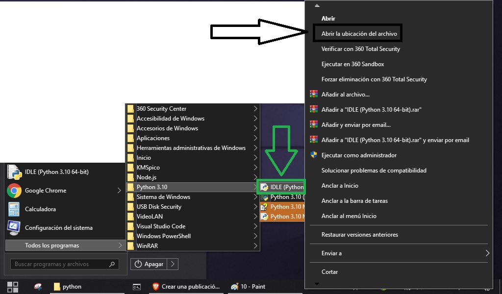Open Accesibilidad de Windows folder
The width and height of the screenshot is (502, 294).
pyautogui.click(x=192, y=119)
